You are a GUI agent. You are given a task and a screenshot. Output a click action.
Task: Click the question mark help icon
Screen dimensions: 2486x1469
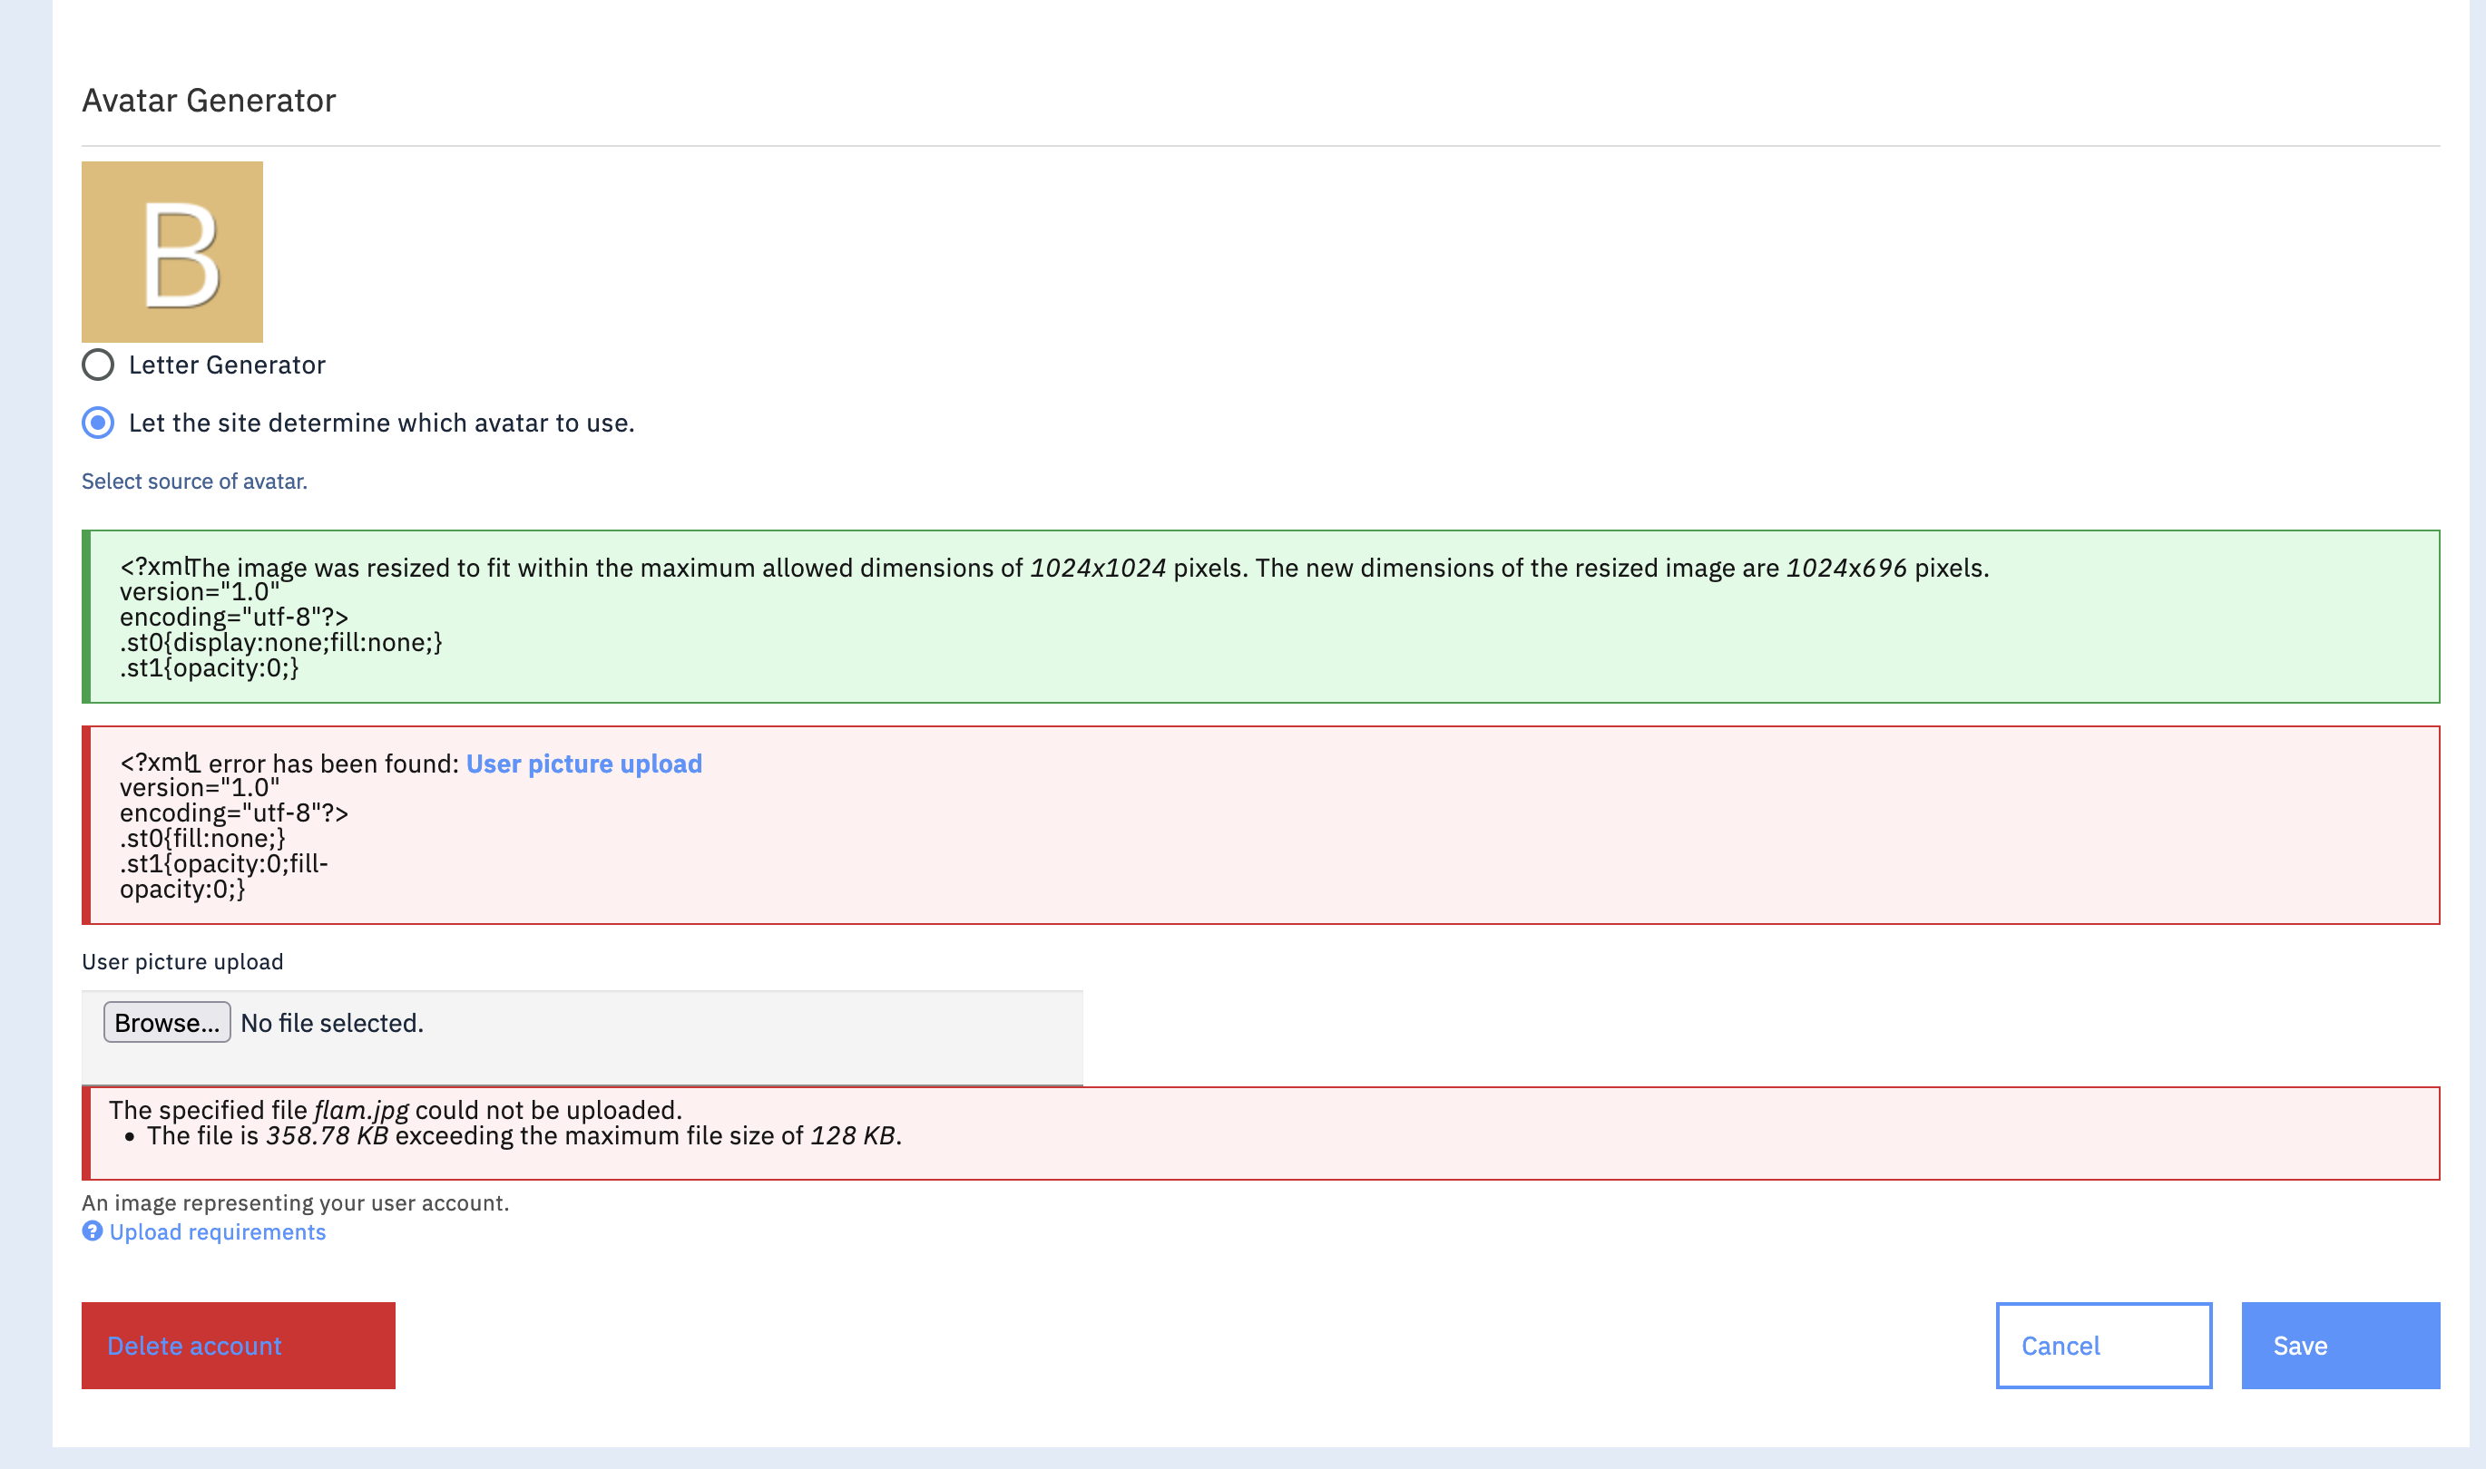(x=93, y=1231)
